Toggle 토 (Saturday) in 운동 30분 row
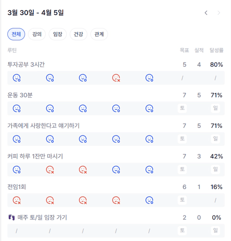This screenshot has height=241, width=231. pyautogui.click(x=182, y=108)
